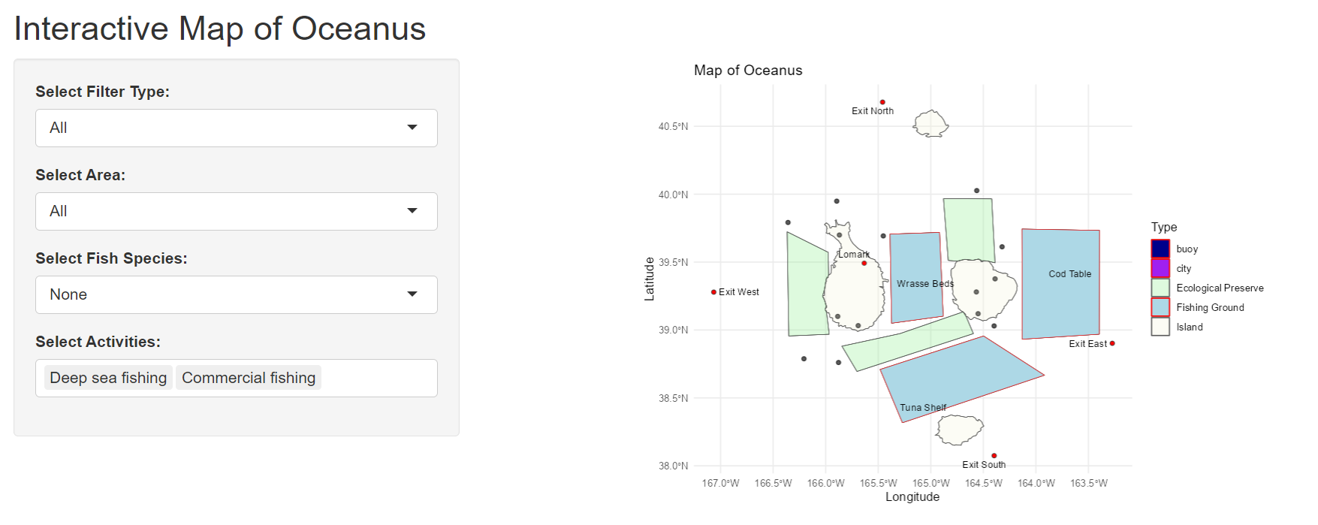
Task: Open the Select Fish Species dropdown
Action: point(236,294)
